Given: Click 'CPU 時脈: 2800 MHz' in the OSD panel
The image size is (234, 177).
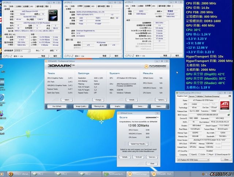Looking at the screenshot, I should [201, 3].
